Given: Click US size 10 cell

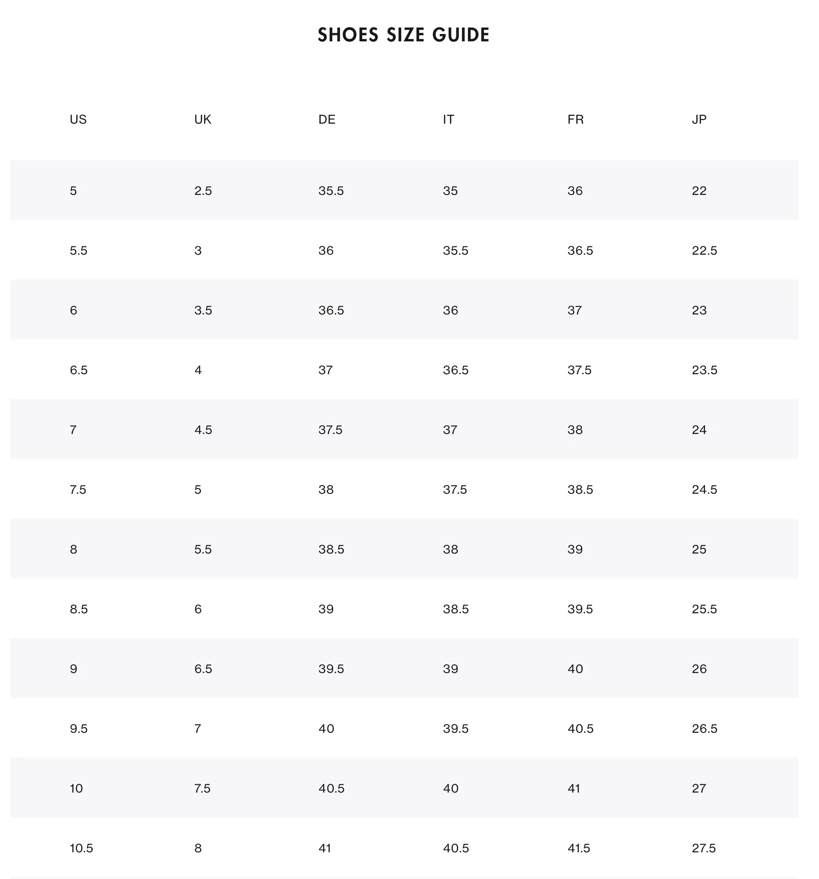Looking at the screenshot, I should [76, 788].
